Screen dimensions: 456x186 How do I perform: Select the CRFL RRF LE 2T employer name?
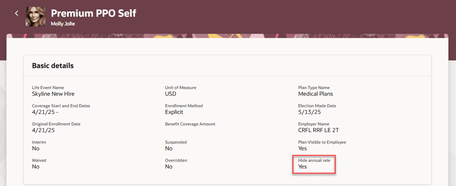pos(318,130)
